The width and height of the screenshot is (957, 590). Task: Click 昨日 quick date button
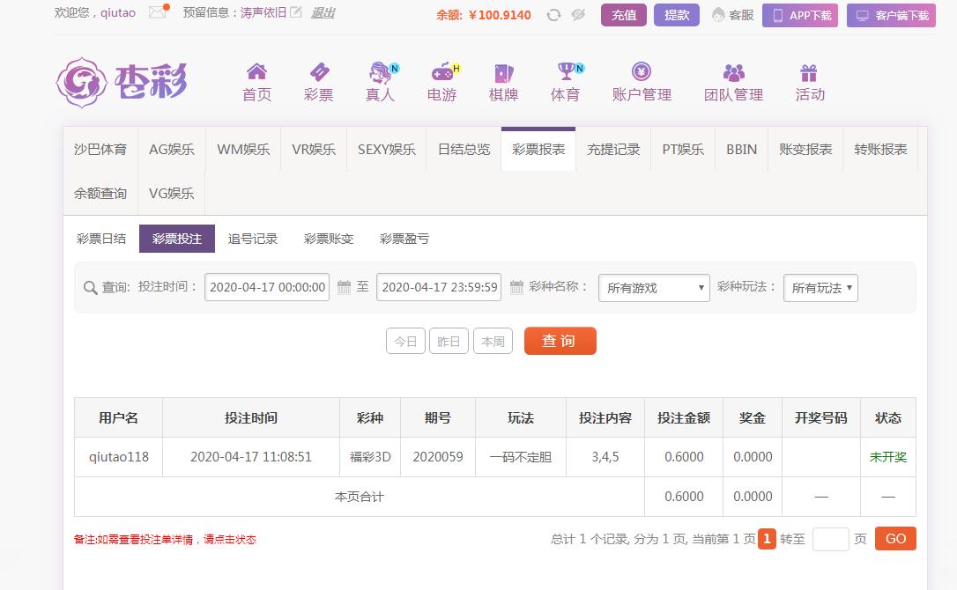[x=449, y=341]
